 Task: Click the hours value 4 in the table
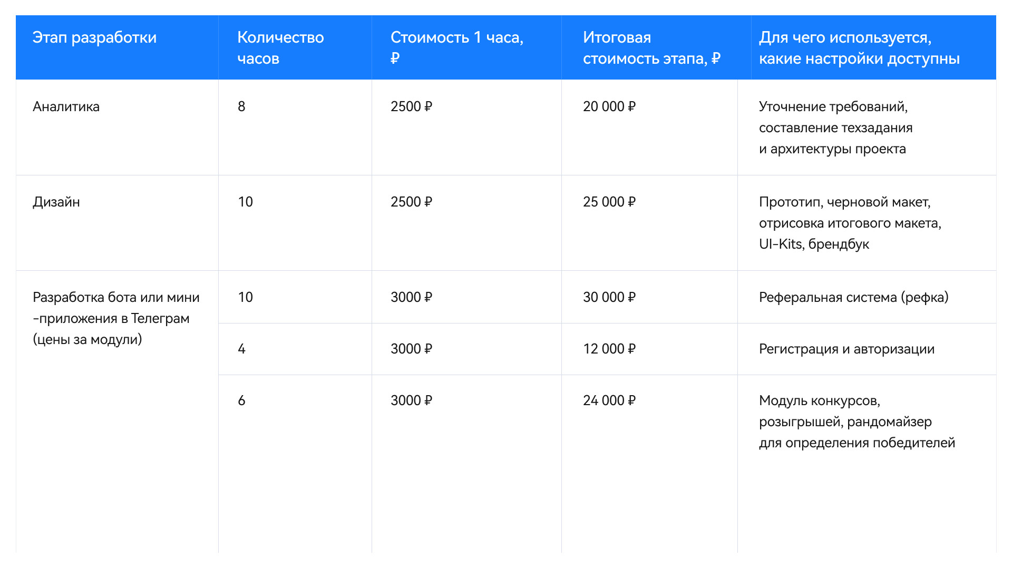tap(241, 349)
